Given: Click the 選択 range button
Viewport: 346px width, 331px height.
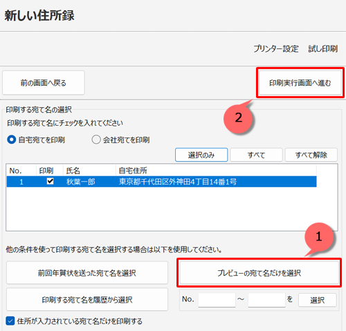Looking at the screenshot, I should coord(318,300).
